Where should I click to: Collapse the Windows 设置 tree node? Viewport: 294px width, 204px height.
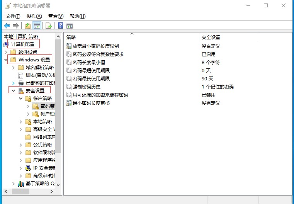[5, 60]
